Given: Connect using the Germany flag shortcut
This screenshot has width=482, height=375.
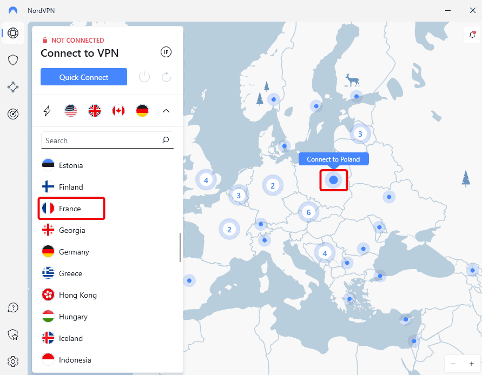Looking at the screenshot, I should coord(142,111).
